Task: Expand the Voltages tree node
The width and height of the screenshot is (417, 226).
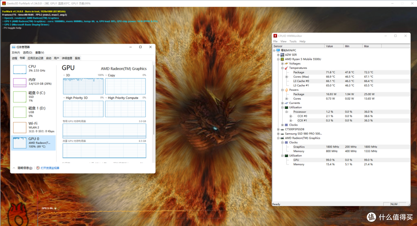Action: pos(282,64)
